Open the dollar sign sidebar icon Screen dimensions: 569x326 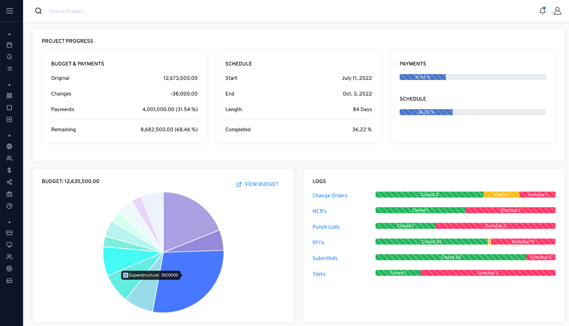click(x=9, y=170)
